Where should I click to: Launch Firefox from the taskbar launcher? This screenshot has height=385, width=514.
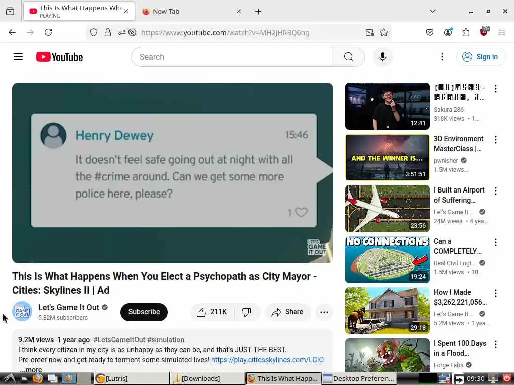click(37, 379)
